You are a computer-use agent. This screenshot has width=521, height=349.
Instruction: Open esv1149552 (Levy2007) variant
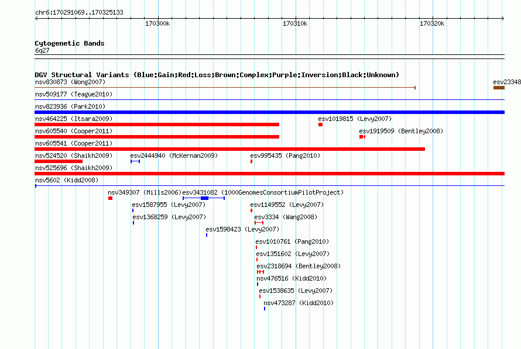[x=287, y=205]
